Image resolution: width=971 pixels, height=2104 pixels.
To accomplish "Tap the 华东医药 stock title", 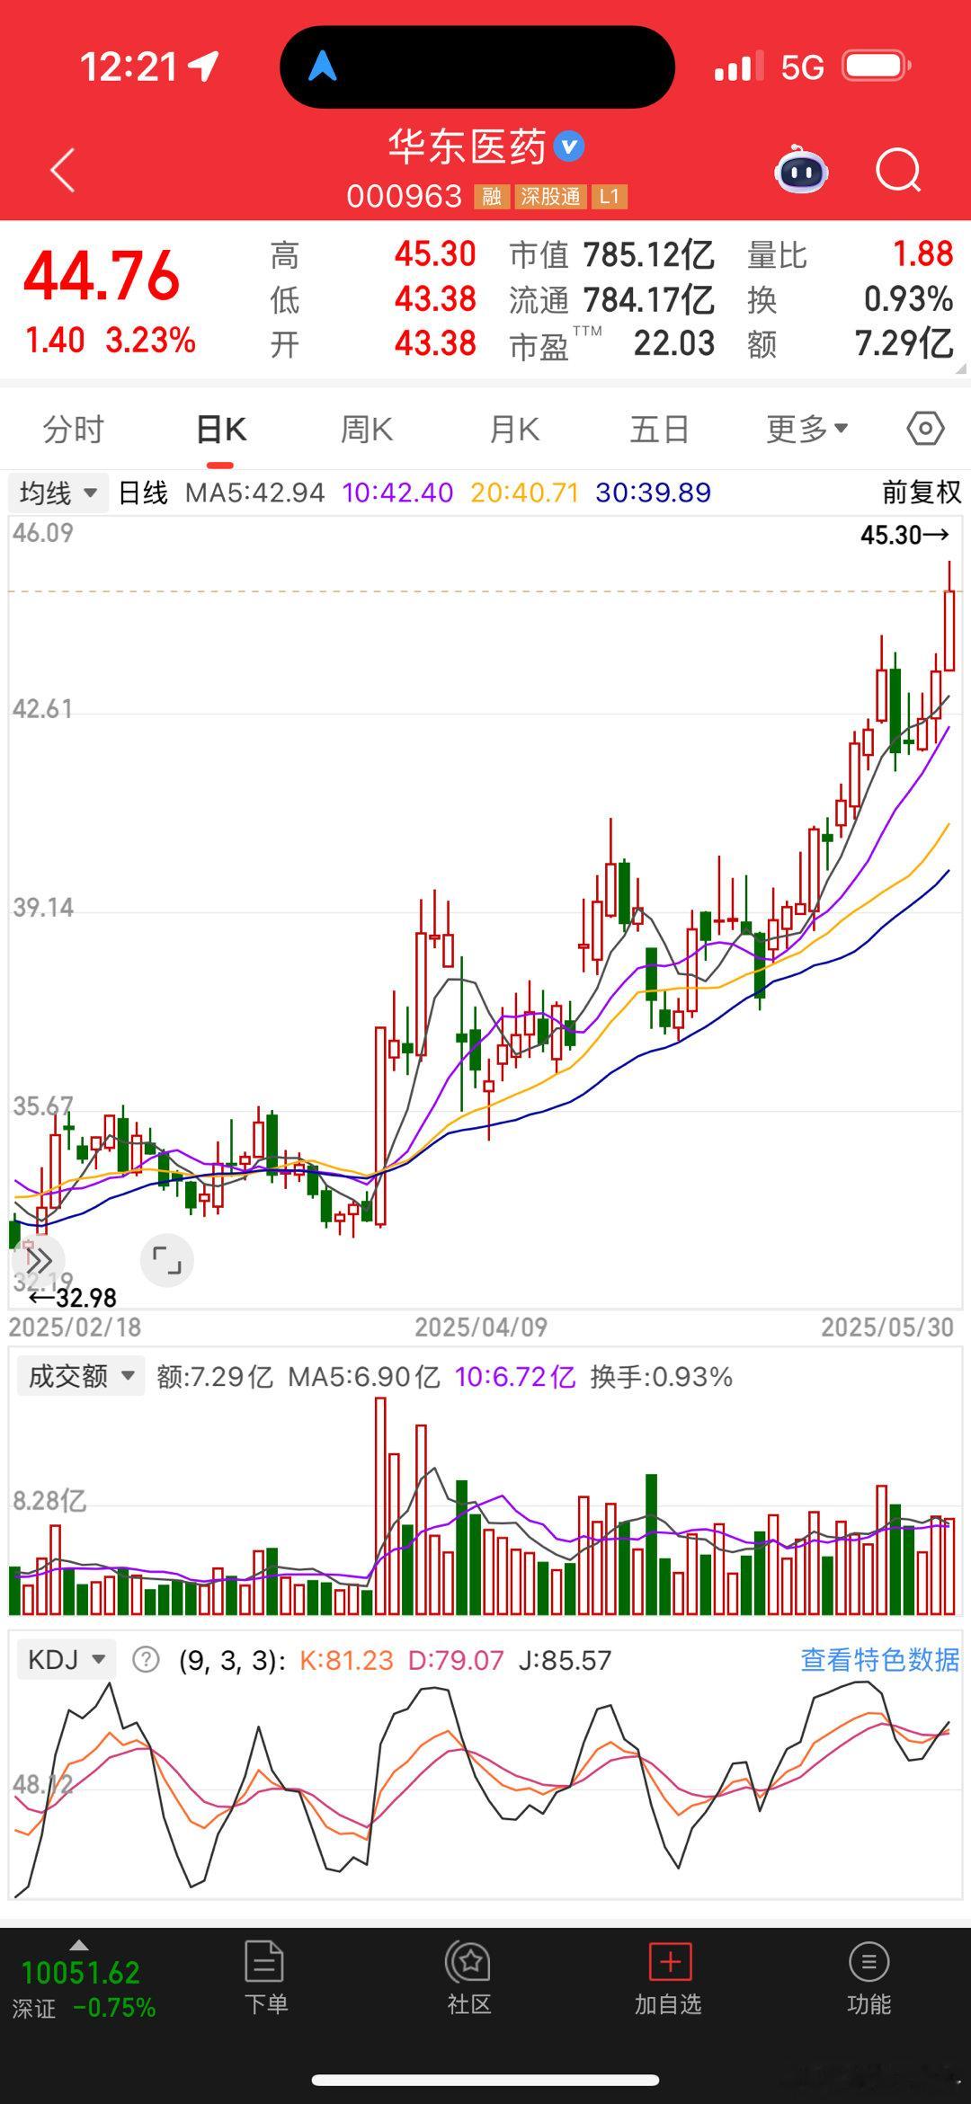I will 468,146.
